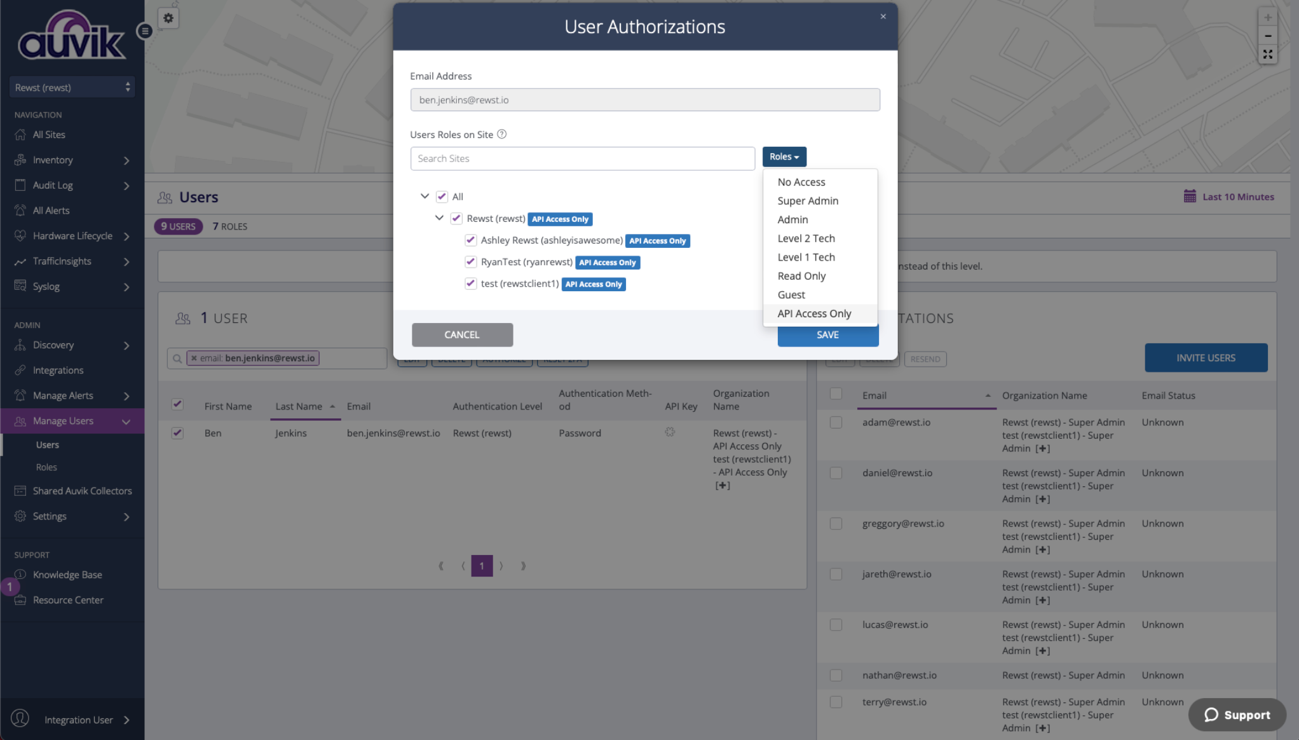The width and height of the screenshot is (1299, 740).
Task: Collapse the Rewst (rewst) tree node
Action: [439, 218]
